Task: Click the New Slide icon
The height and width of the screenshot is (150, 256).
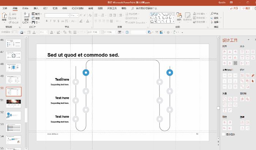Action: pos(26,17)
